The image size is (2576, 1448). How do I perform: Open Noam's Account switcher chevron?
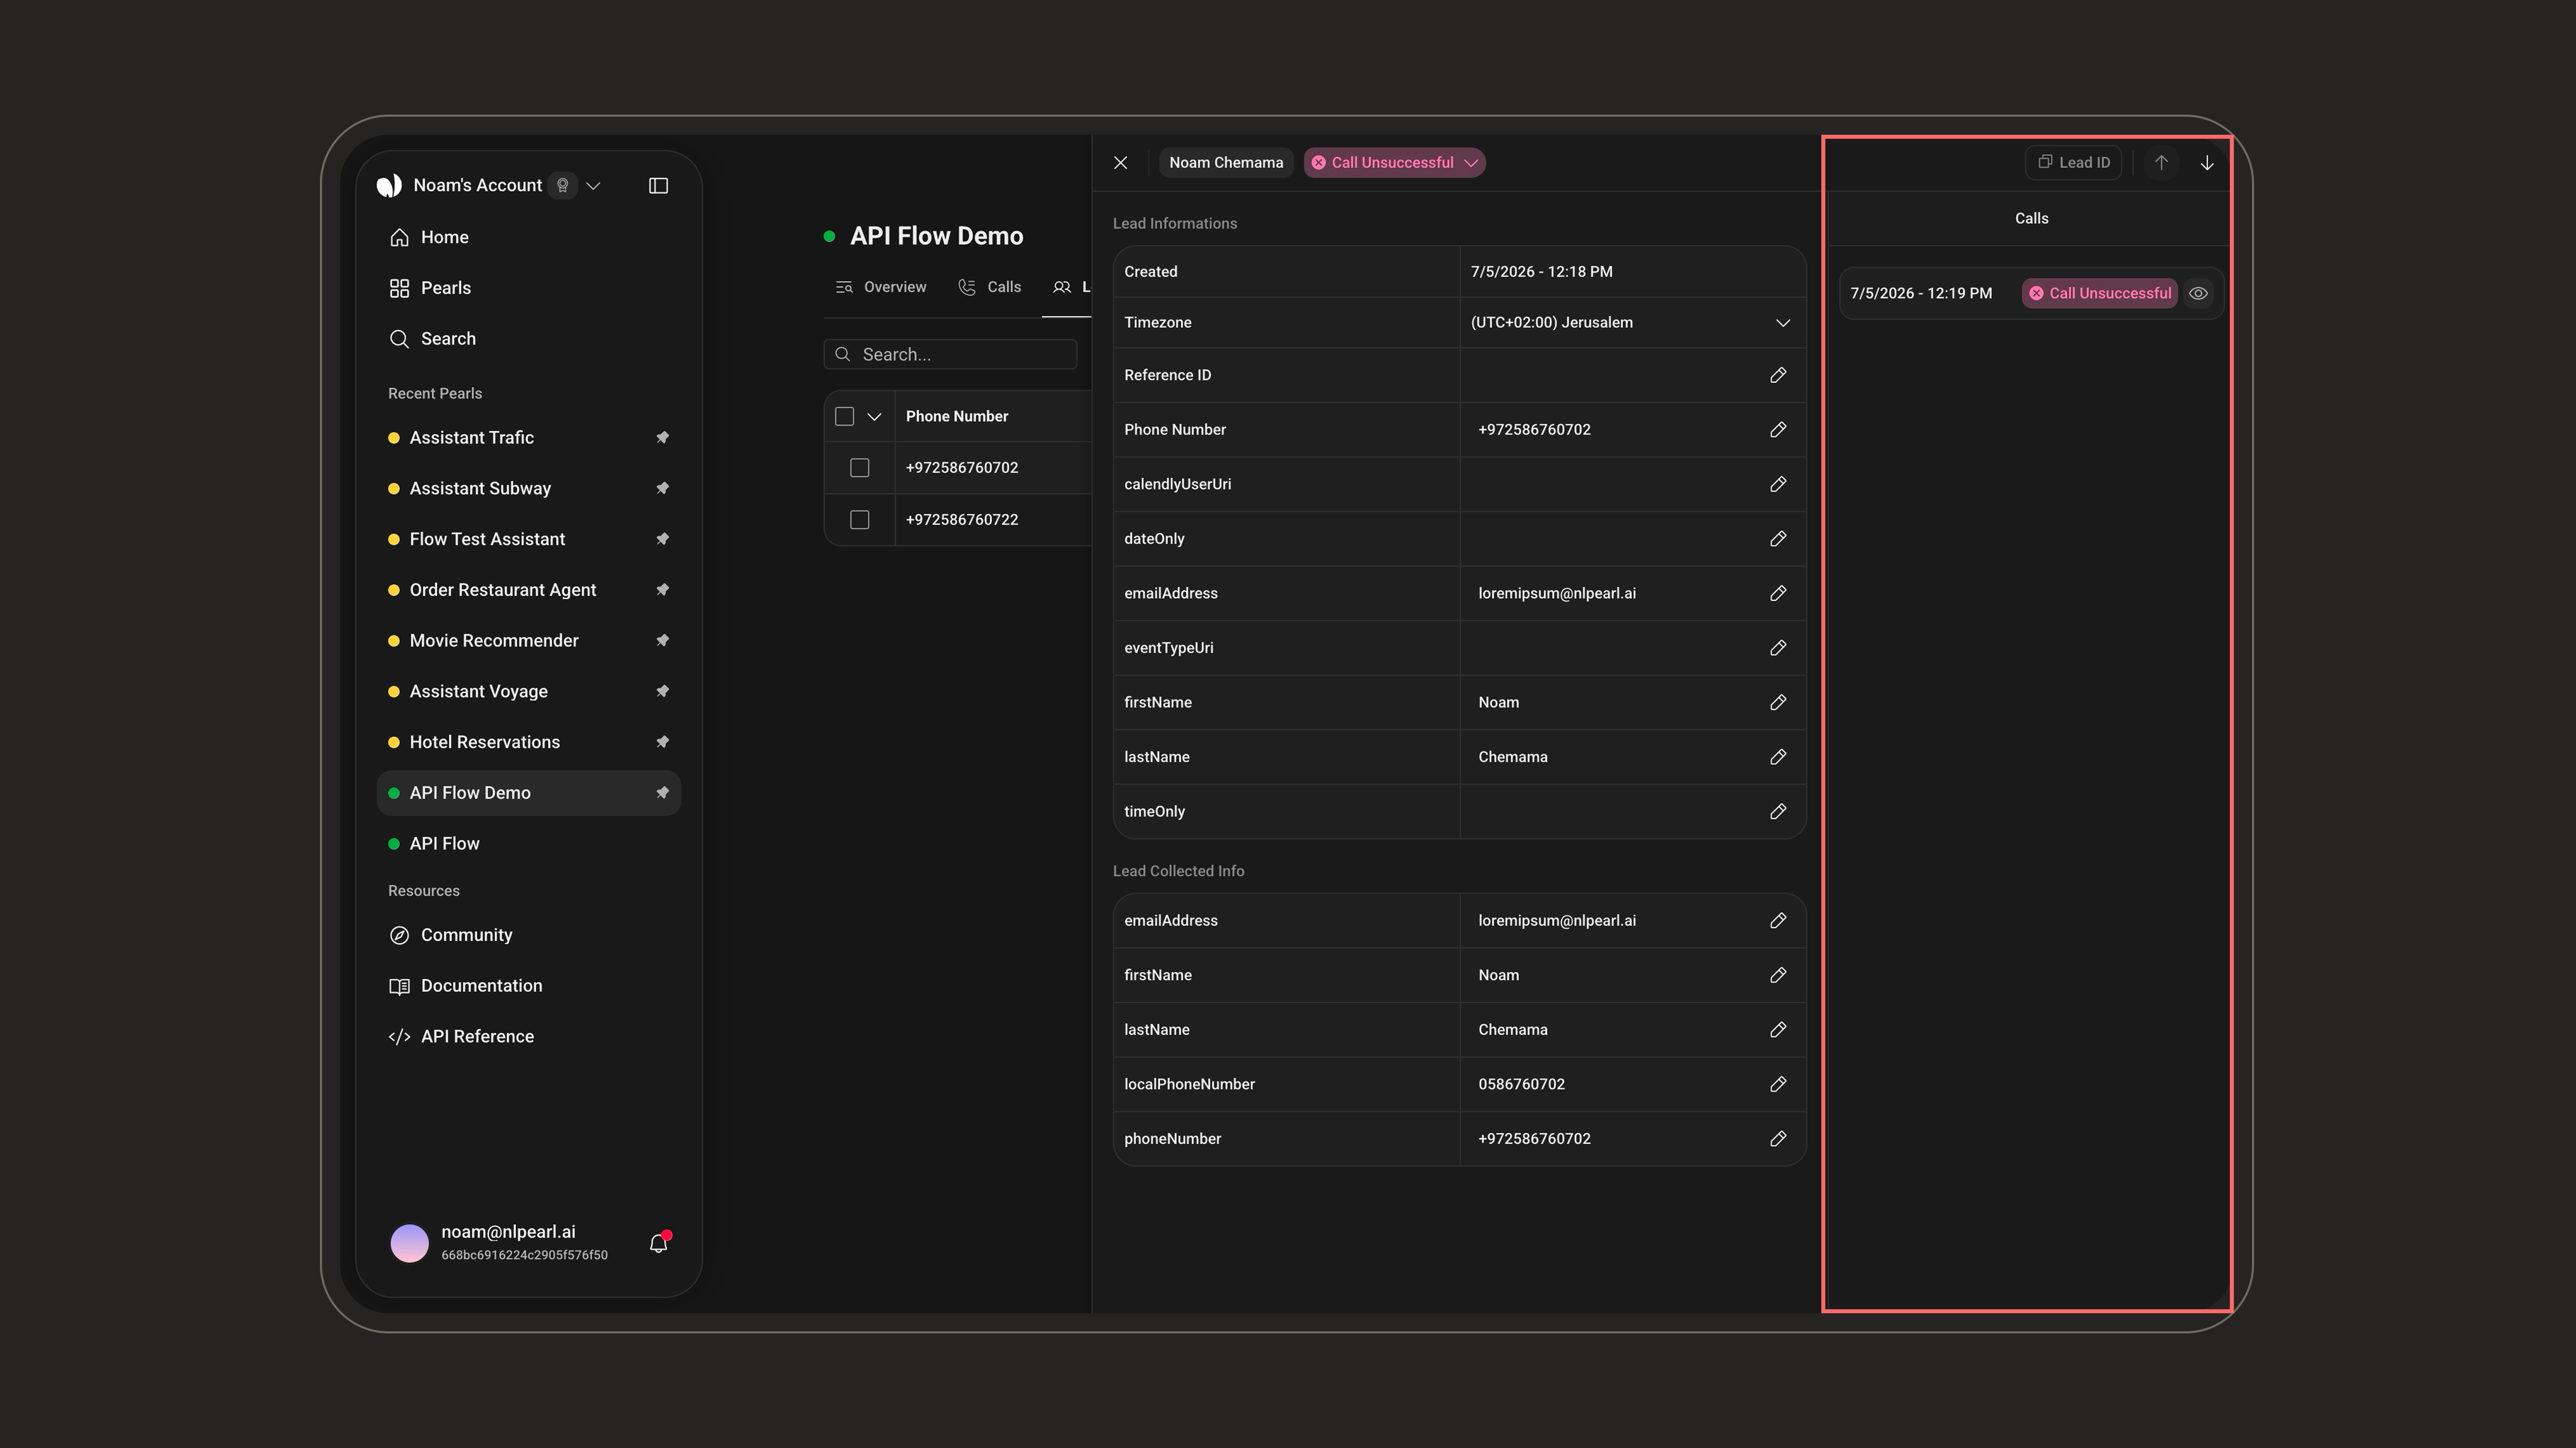(x=593, y=186)
